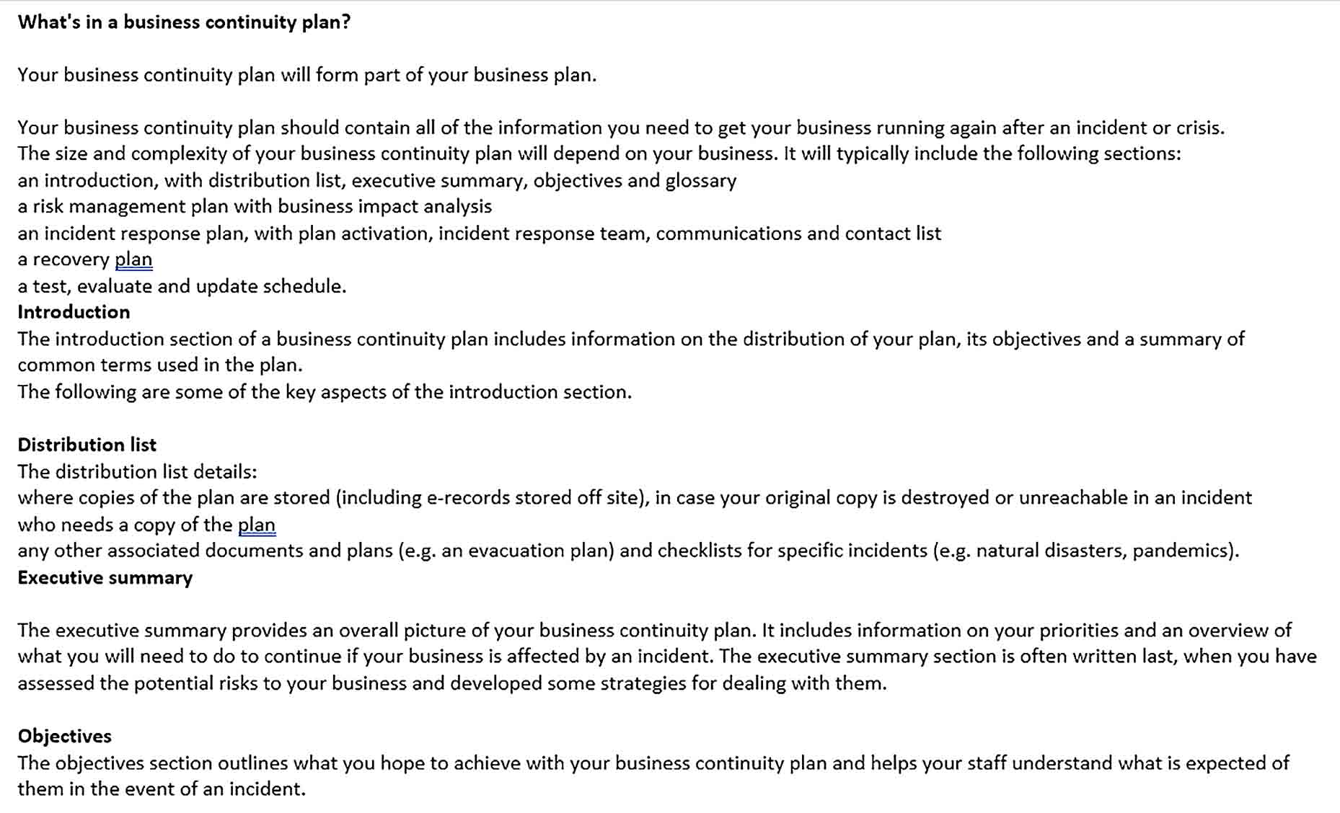Click the line 'The distribution list details:'
The width and height of the screenshot is (1340, 813).
[137, 472]
